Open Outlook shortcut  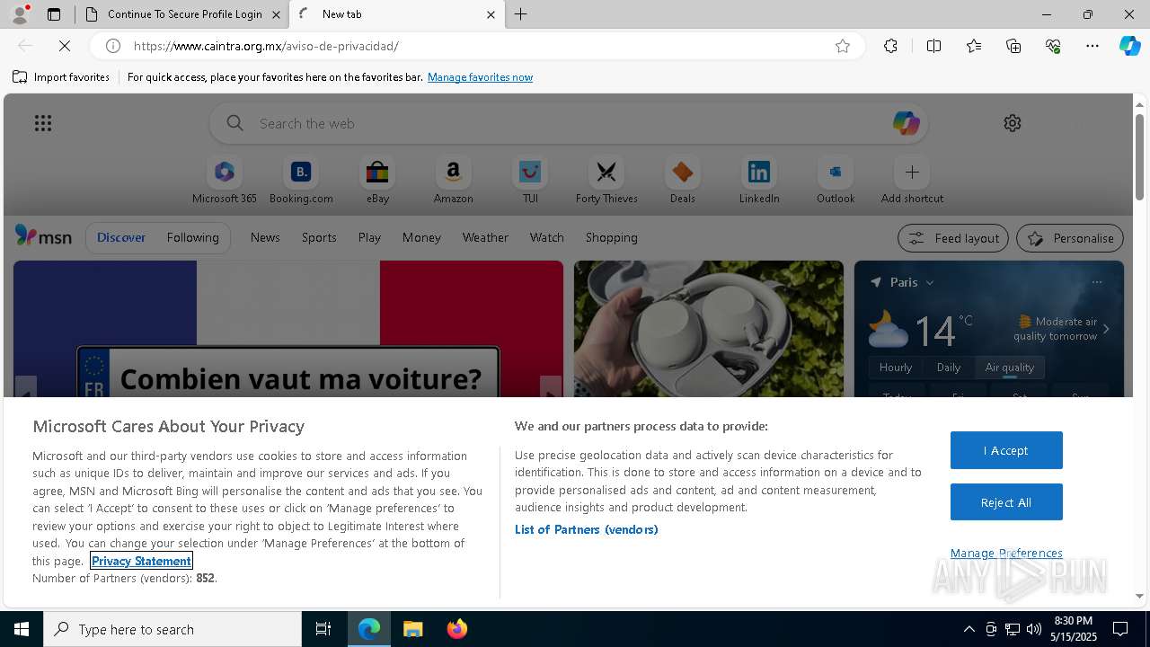click(x=836, y=181)
